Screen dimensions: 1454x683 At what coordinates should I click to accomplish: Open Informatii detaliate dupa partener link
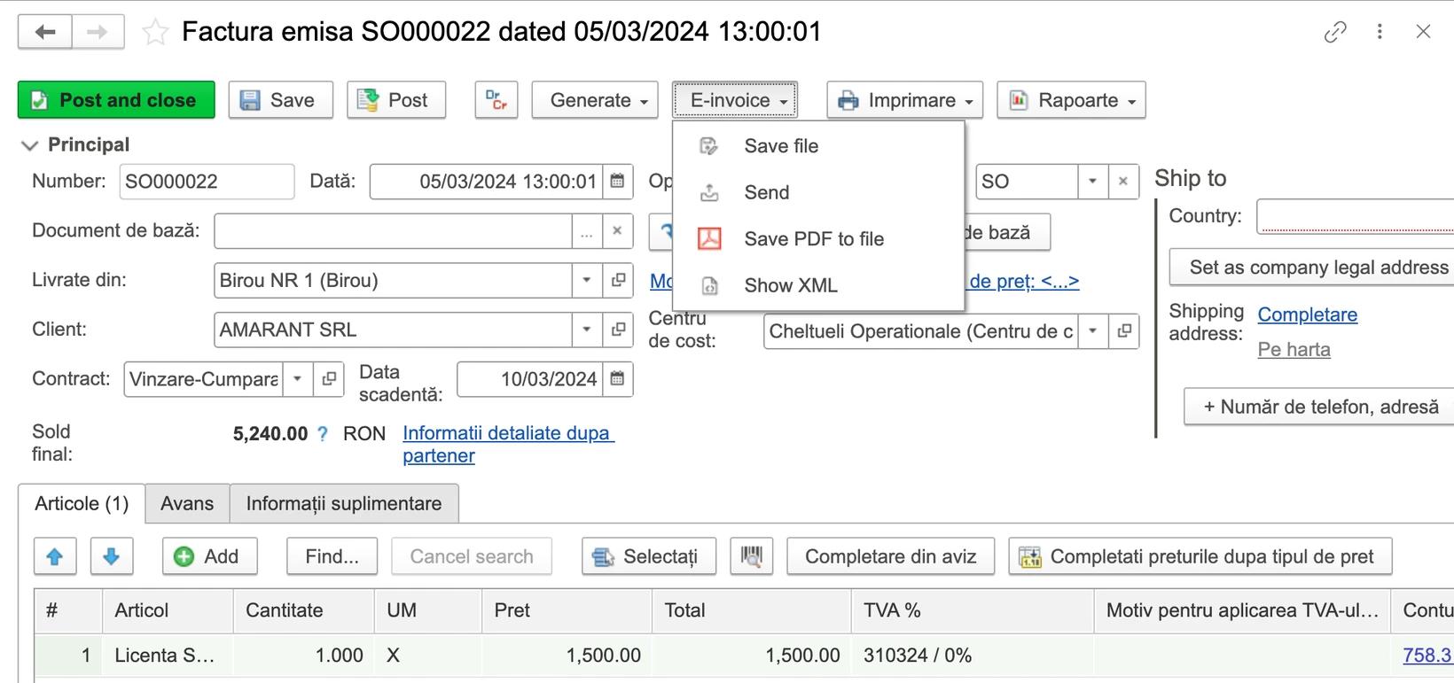click(x=508, y=445)
